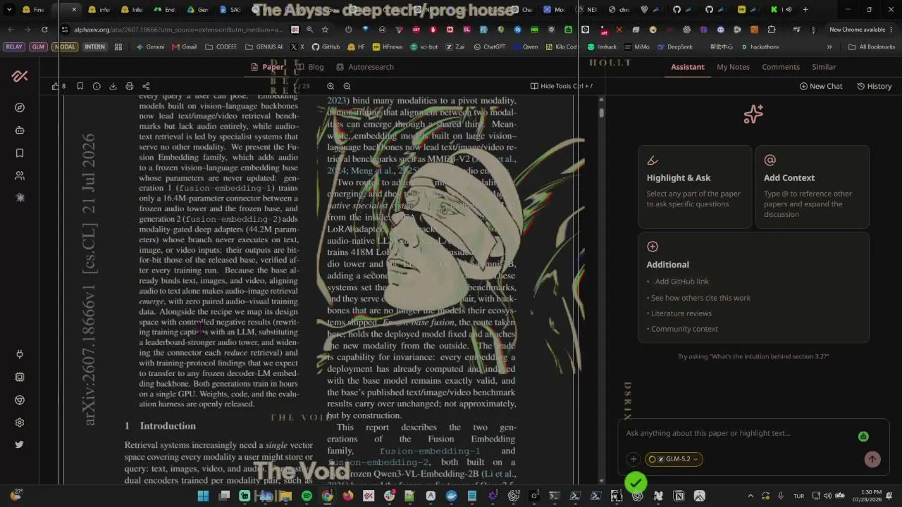The width and height of the screenshot is (902, 507).
Task: Click the Highlight & Ask card
Action: (x=695, y=186)
